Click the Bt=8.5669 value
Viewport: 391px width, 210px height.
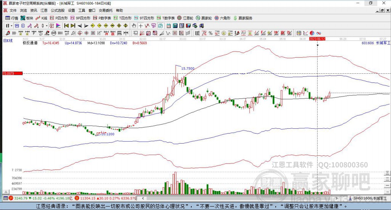(140, 43)
